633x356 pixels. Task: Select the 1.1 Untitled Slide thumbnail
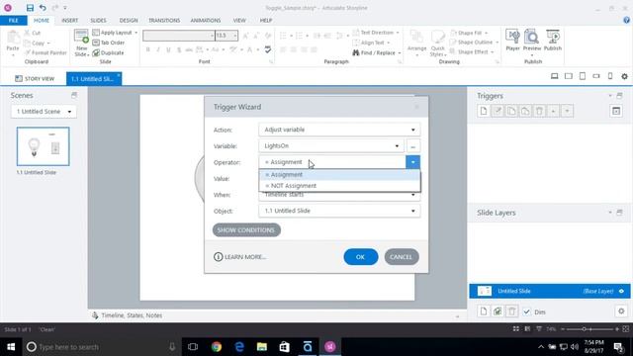(x=43, y=146)
